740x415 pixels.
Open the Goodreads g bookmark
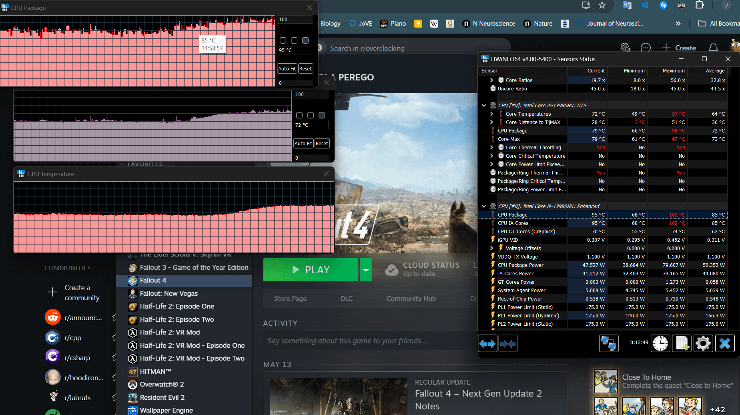tap(450, 24)
